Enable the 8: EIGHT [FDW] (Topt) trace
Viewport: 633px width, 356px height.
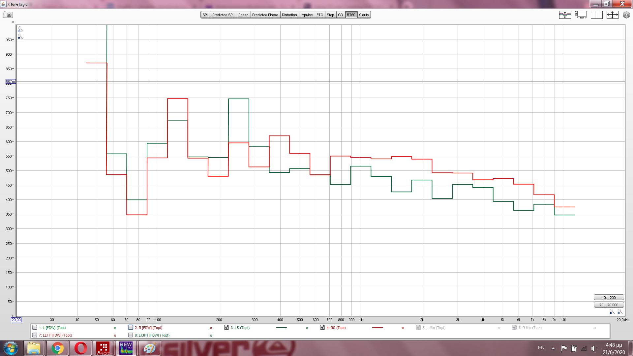click(131, 335)
